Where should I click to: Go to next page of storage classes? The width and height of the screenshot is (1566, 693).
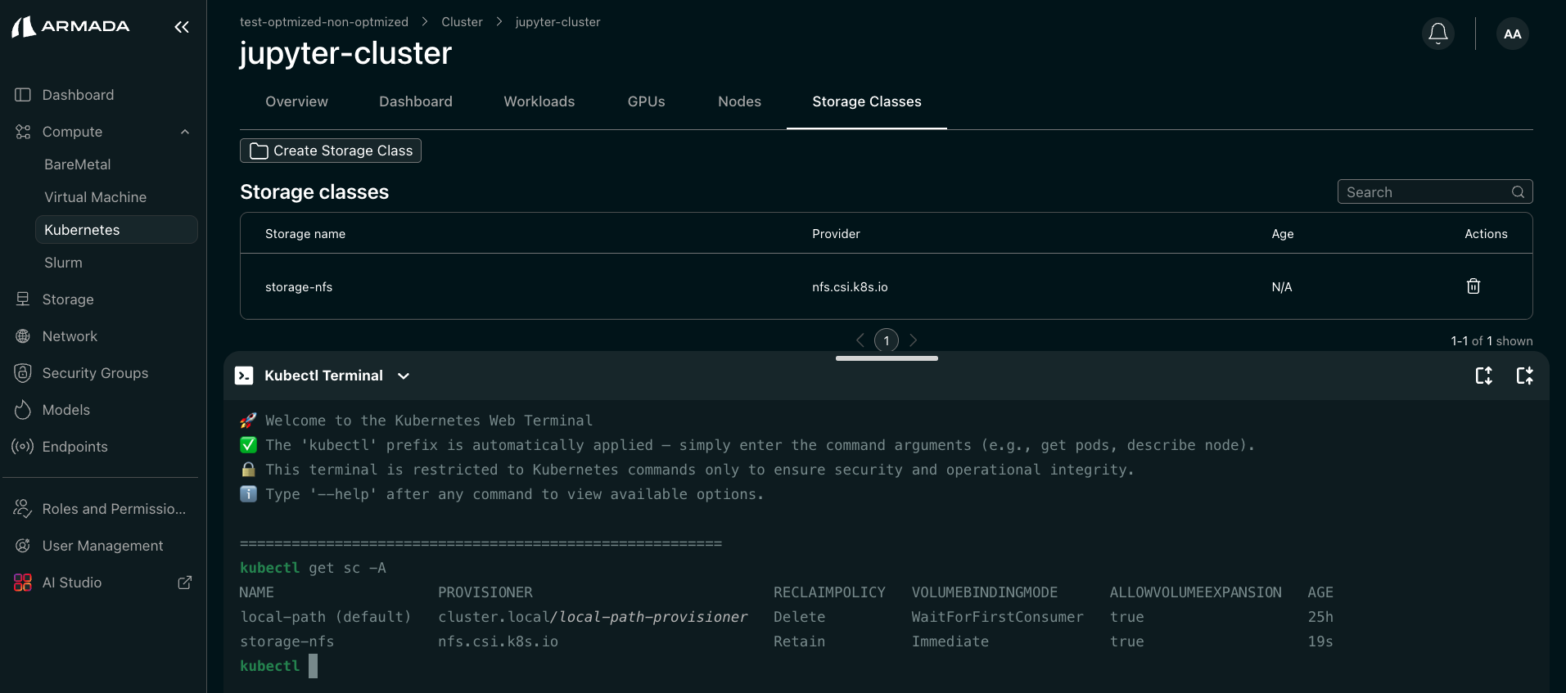(914, 340)
